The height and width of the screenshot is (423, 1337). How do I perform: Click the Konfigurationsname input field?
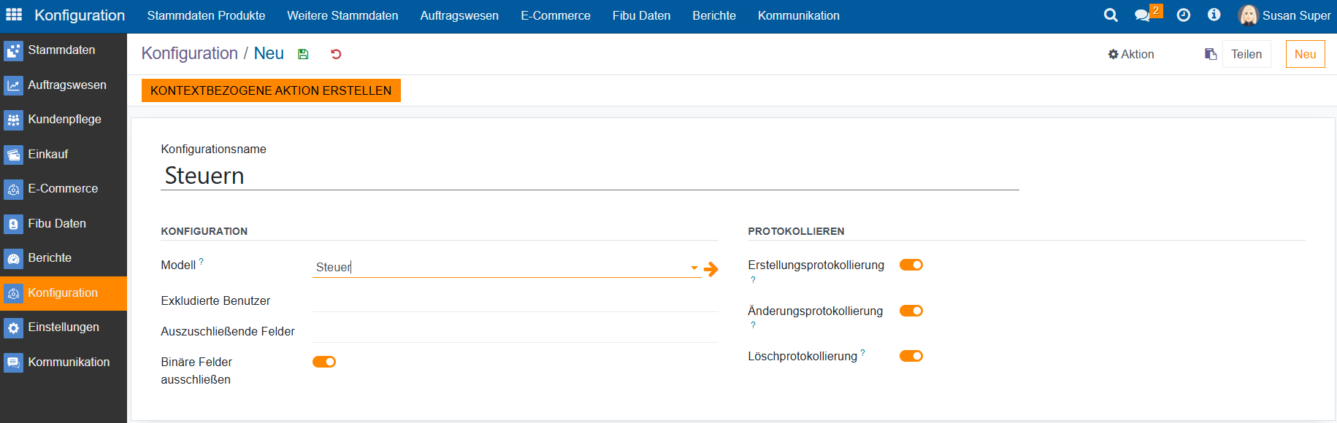point(589,176)
